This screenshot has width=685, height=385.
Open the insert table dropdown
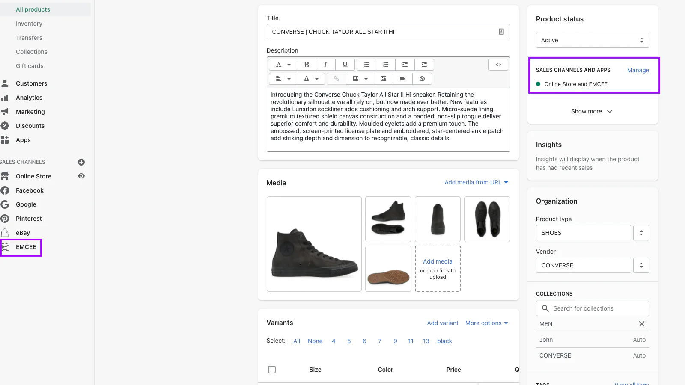[x=360, y=79]
